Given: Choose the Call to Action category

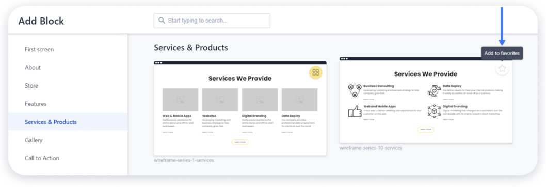Looking at the screenshot, I should 68,158.
